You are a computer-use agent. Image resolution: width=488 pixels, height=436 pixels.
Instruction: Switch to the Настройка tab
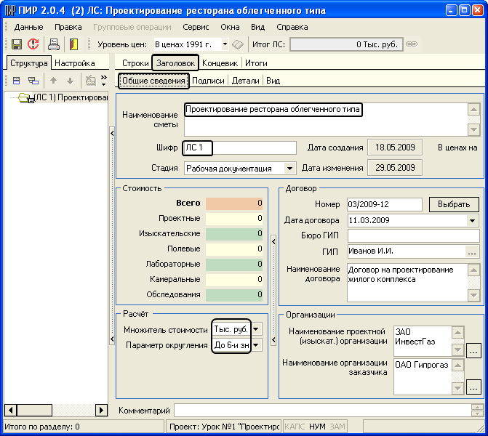point(76,63)
